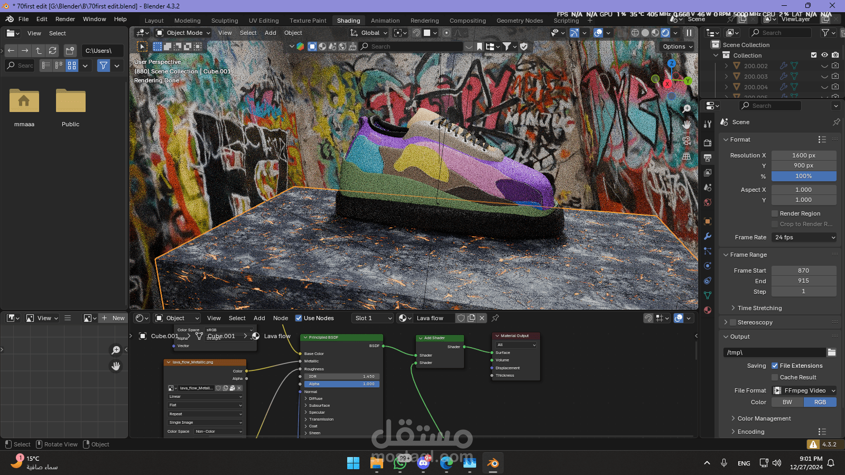845x475 pixels.
Task: Expand the Color Management subpanel
Action: point(764,418)
